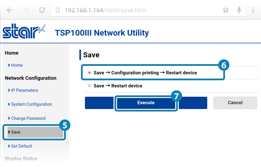Tap the microphone voice search icon
Image resolution: width=261 pixels, height=167 pixels.
tap(239, 10)
